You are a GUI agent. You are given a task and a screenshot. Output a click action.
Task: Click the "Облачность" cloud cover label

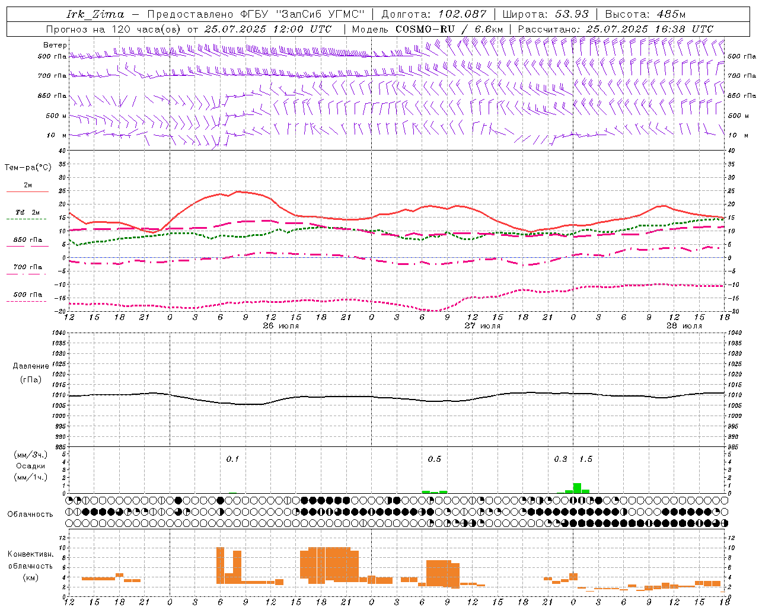[x=30, y=515]
